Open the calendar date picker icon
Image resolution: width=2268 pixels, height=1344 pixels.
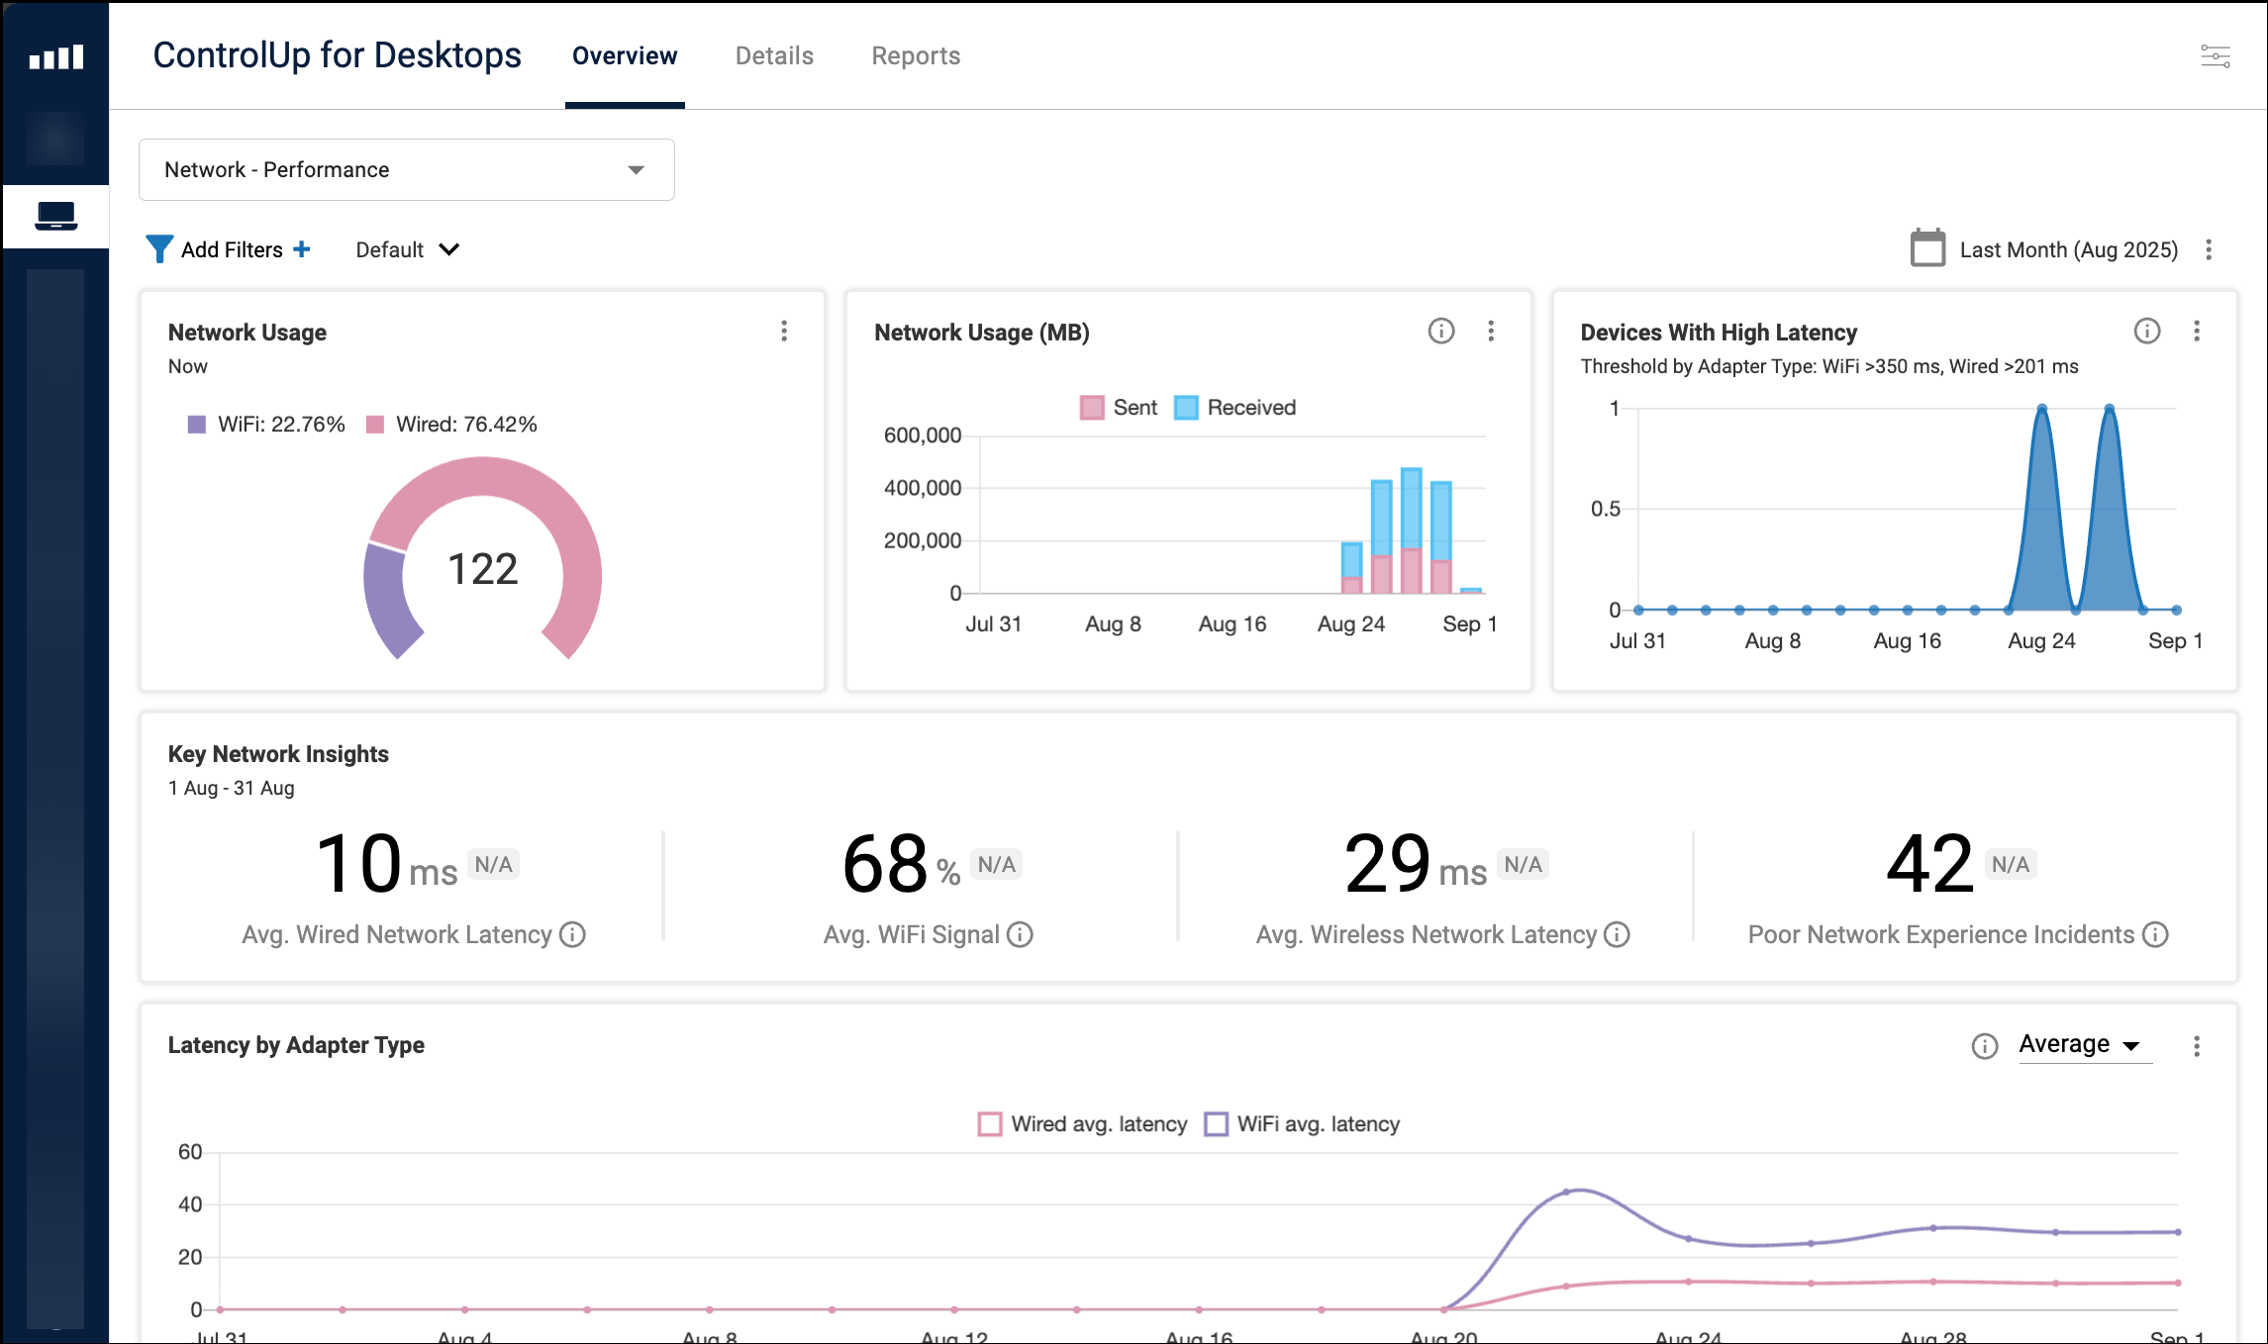point(1926,248)
